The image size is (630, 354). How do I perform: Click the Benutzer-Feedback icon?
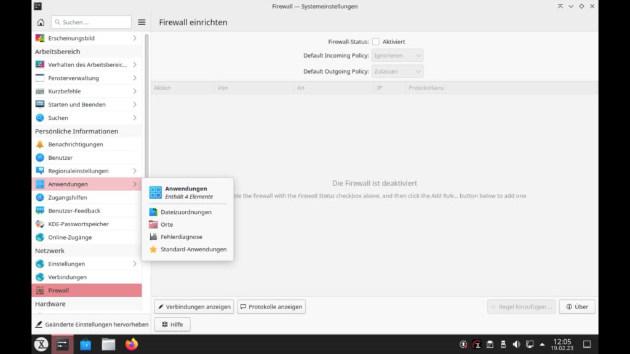[40, 210]
